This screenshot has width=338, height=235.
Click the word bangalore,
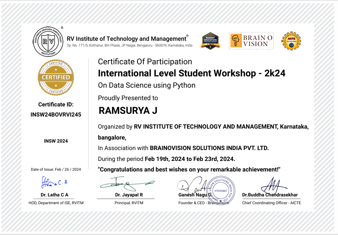tap(112, 138)
